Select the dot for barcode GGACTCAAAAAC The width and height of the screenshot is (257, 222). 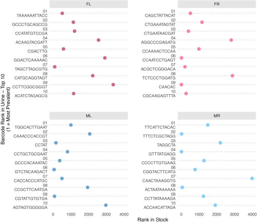coord(105,58)
